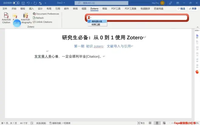The height and width of the screenshot is (125, 200).
Task: Open the 文件 tab
Action: 5,9
